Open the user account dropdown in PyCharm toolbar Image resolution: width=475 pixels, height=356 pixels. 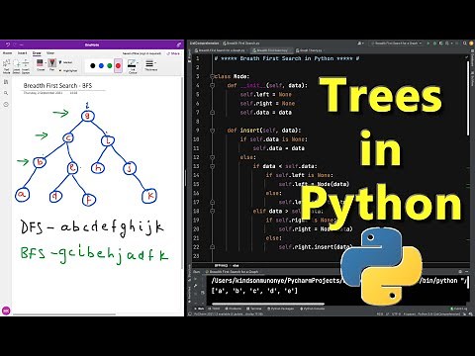360,44
